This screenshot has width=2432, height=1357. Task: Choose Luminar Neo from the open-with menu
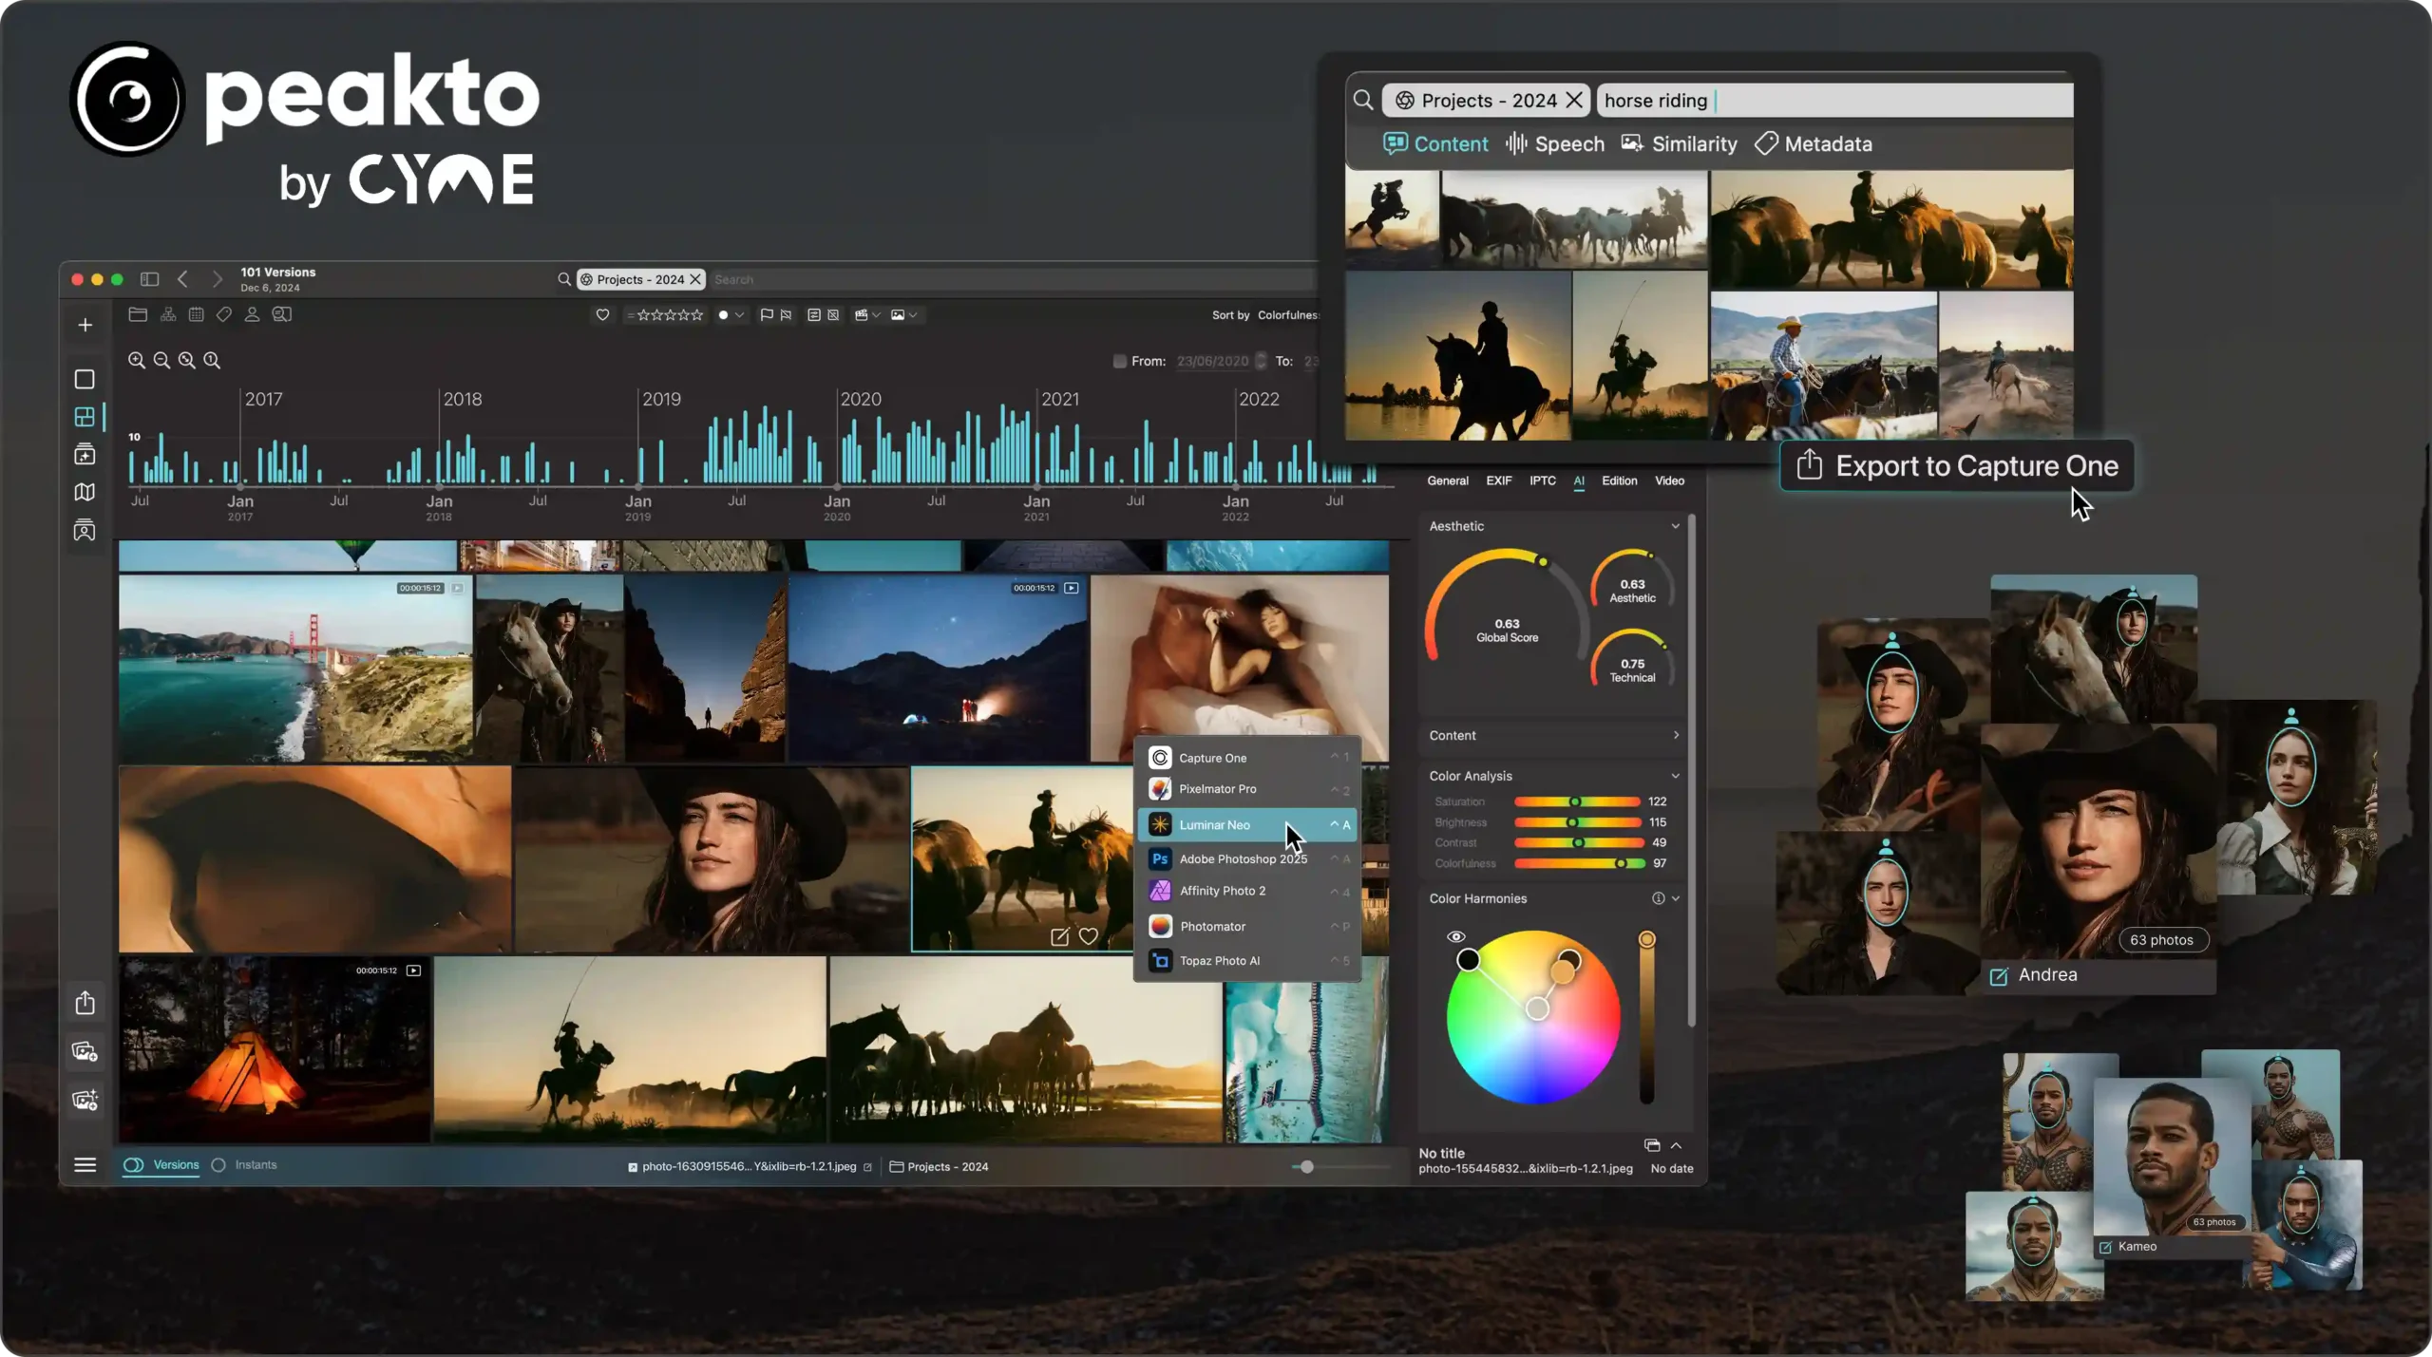[1247, 824]
